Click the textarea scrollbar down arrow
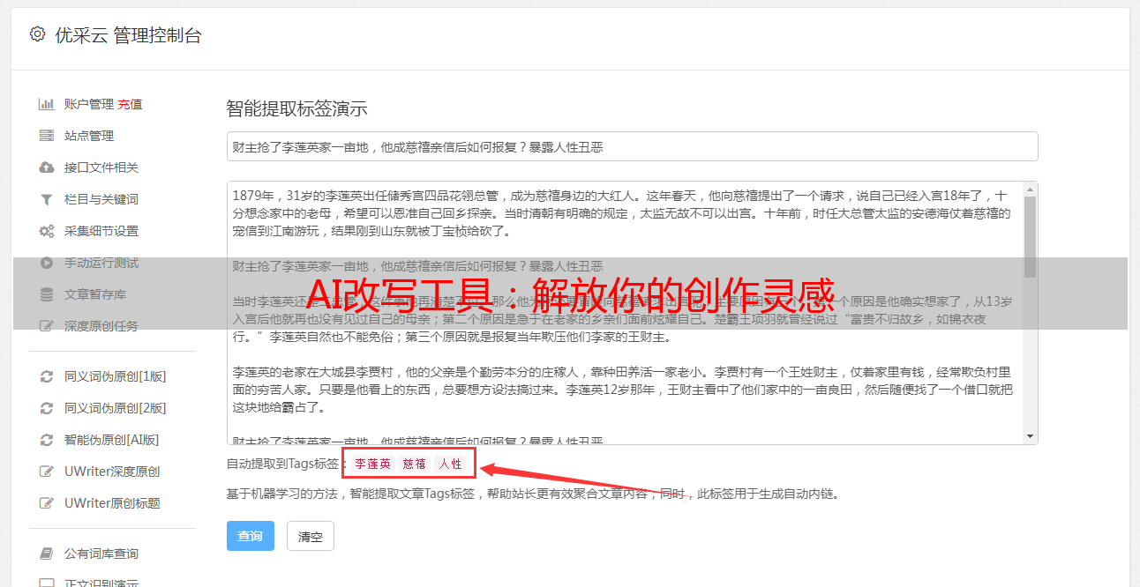Image resolution: width=1140 pixels, height=587 pixels. (x=1030, y=436)
